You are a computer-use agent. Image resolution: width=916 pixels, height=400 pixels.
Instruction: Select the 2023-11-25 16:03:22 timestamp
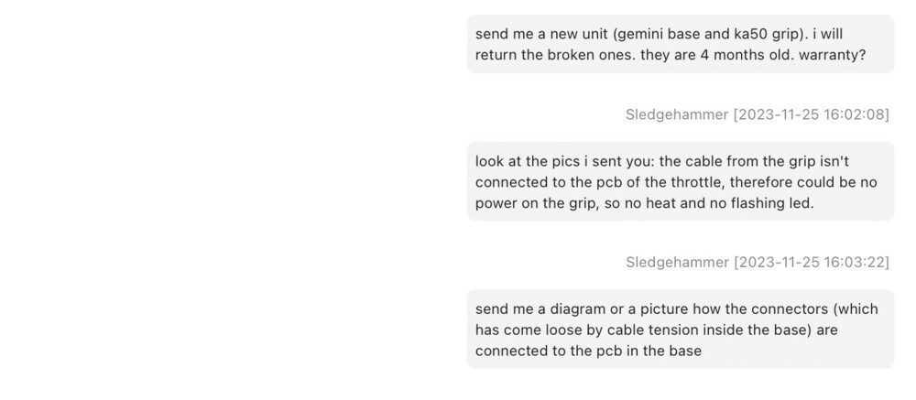point(811,263)
